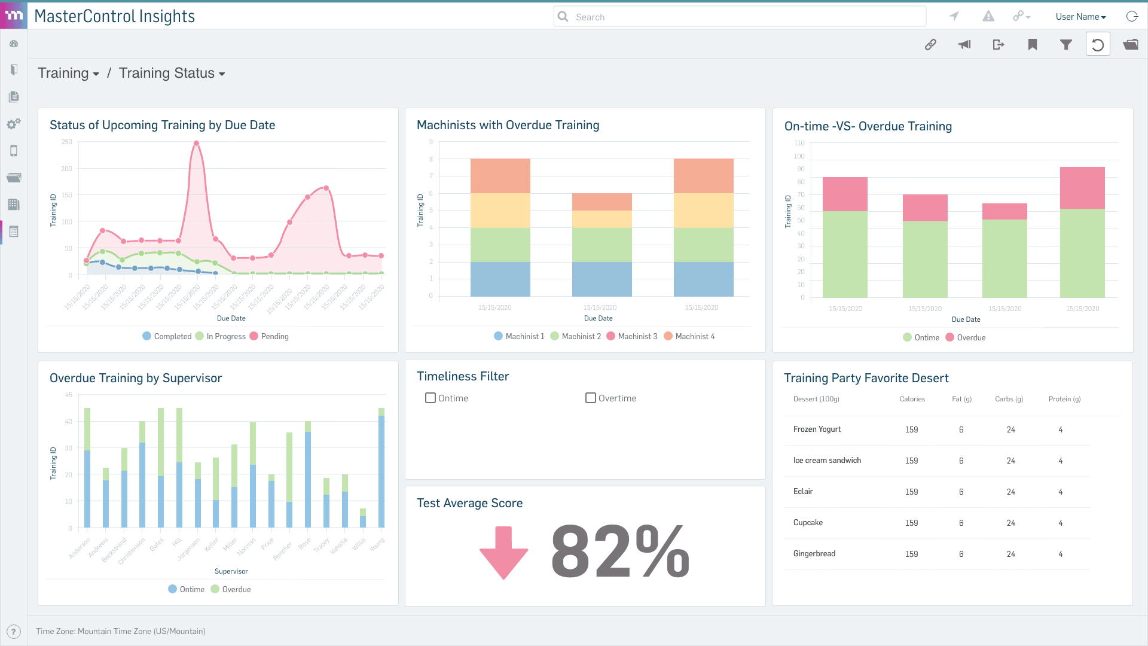Select the Cupcake row
1148x646 pixels.
tap(938, 523)
